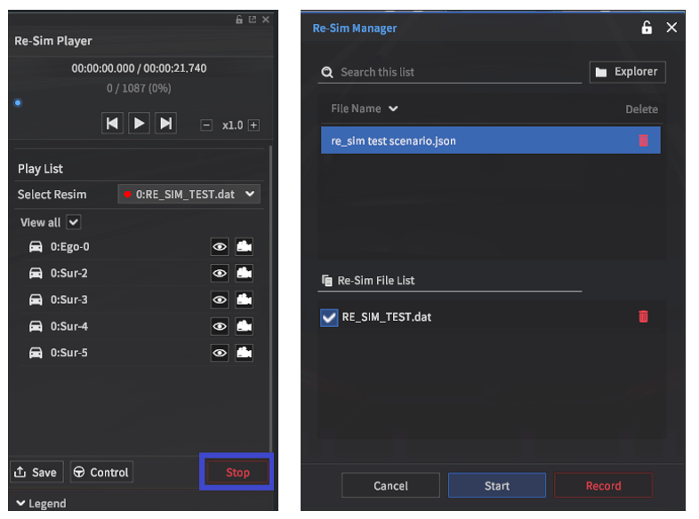Delete RE_SIM_TEST.dat using red trash icon
The image size is (699, 519).
643,316
